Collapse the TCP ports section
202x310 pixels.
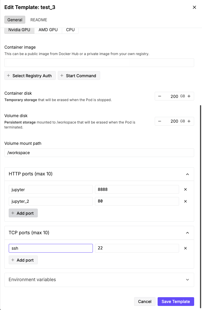pos(187,233)
